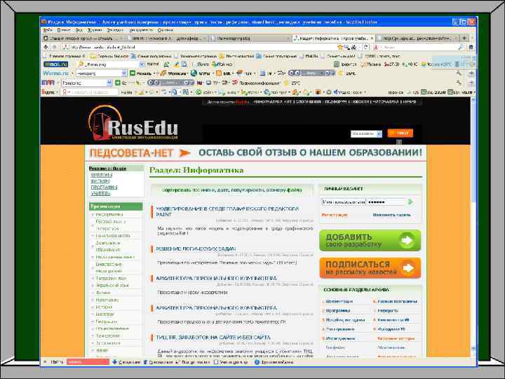Click the @mail.ru toolbar logo

[x=55, y=64]
